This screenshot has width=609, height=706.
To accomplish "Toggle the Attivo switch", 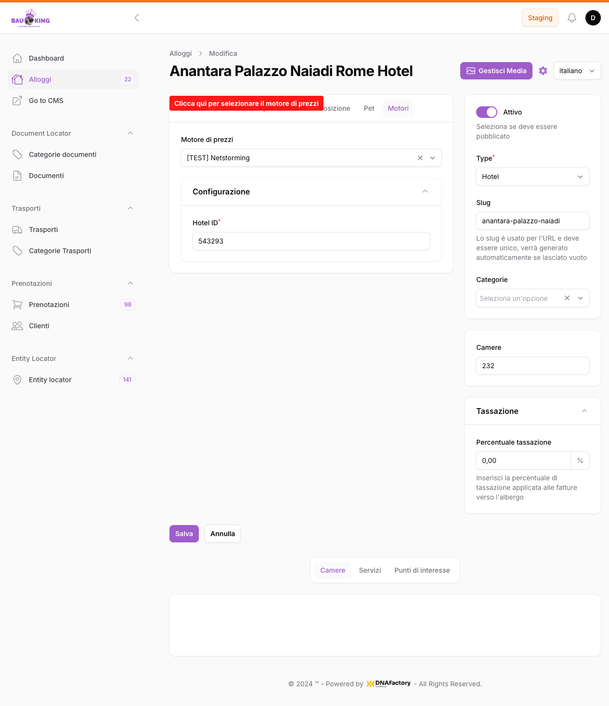I will coord(487,112).
